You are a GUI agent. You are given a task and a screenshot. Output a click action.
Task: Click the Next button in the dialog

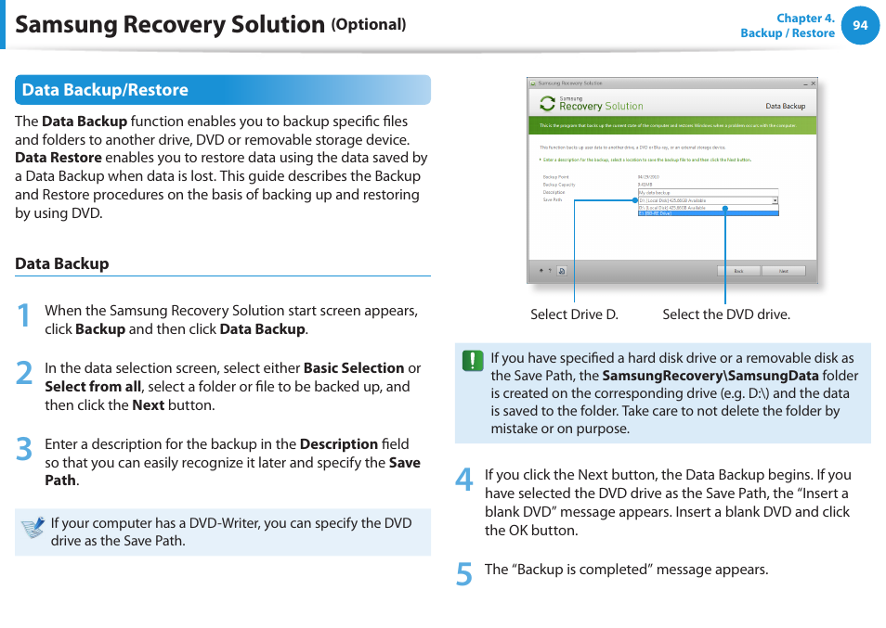(x=783, y=271)
